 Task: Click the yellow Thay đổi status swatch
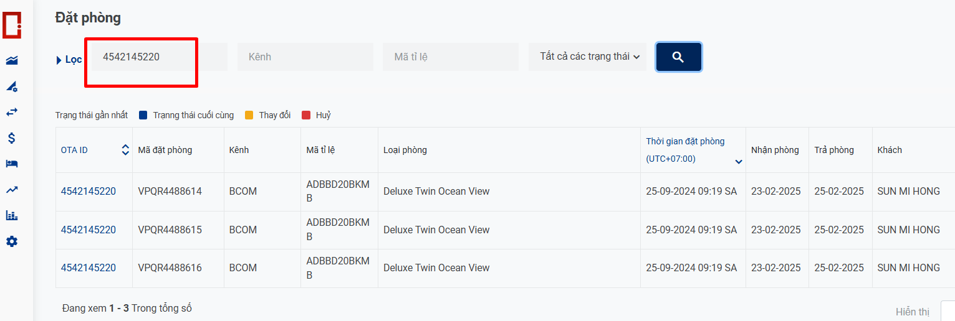click(x=249, y=115)
